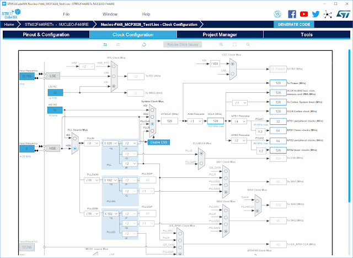353x258 pixels.
Task: Switch to Project Manager tab
Action: click(x=220, y=34)
